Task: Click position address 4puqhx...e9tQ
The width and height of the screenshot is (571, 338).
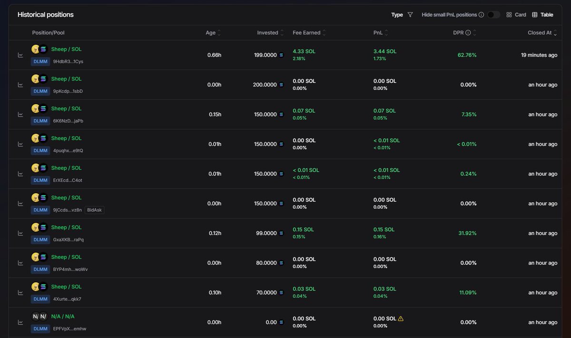Action: point(68,150)
